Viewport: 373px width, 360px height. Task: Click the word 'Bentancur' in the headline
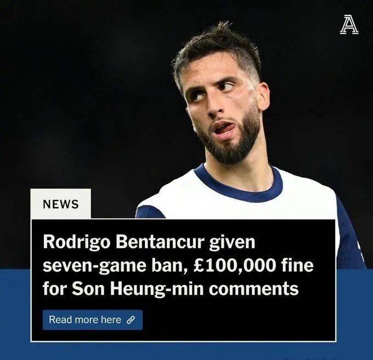point(160,242)
